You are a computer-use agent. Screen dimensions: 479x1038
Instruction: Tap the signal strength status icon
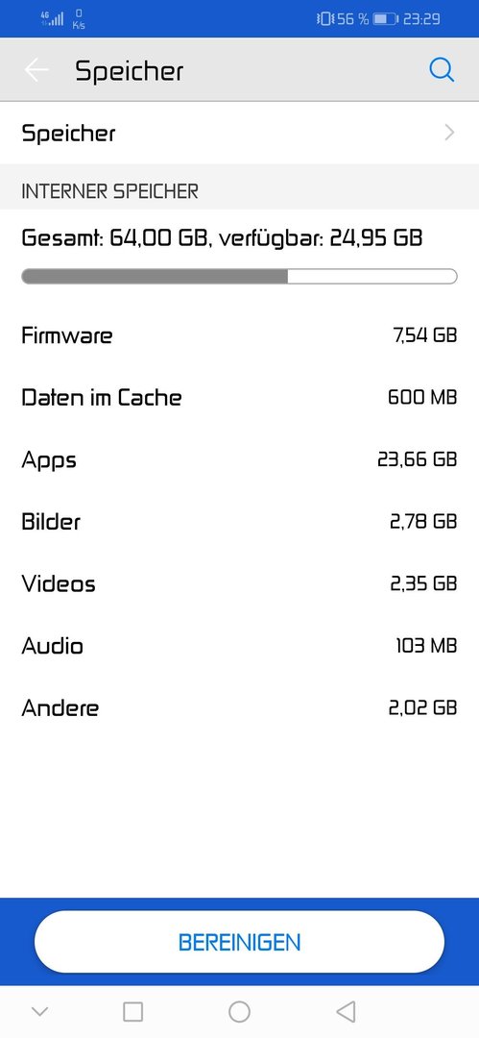[x=52, y=18]
